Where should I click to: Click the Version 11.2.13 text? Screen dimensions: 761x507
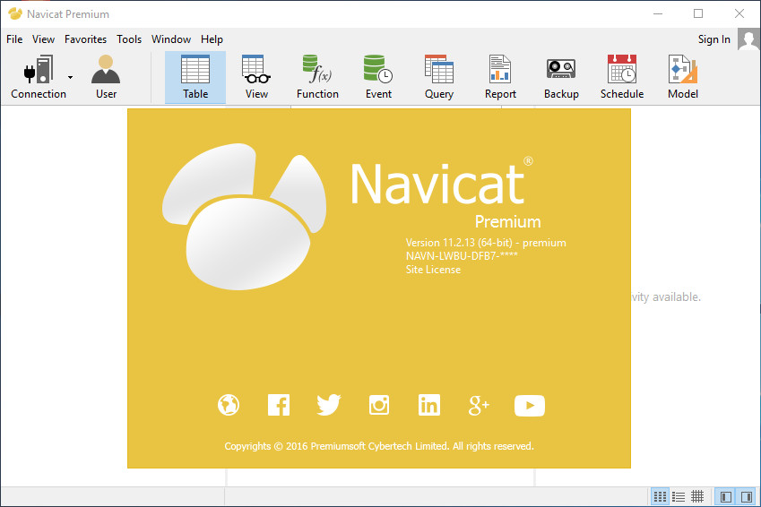[x=486, y=243]
